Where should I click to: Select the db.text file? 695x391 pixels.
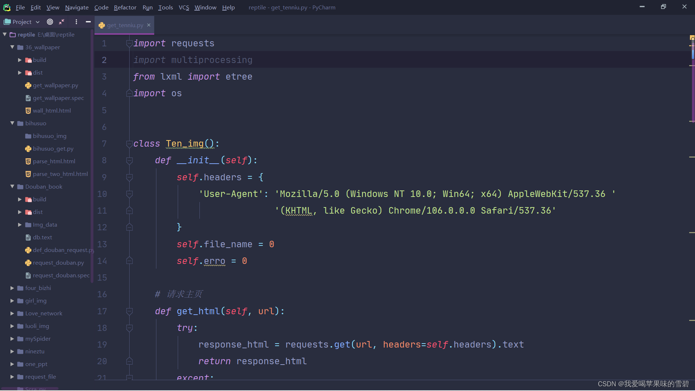click(x=42, y=237)
